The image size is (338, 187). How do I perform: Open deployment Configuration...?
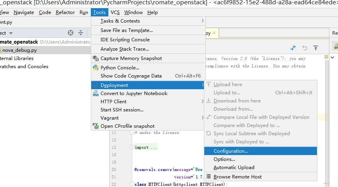coord(260,151)
